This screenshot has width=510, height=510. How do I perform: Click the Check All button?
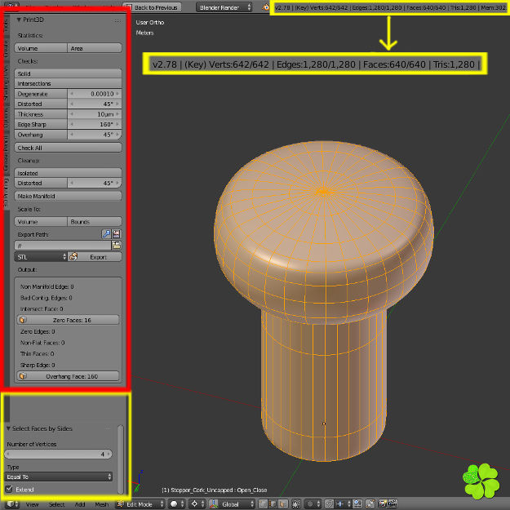(68, 148)
